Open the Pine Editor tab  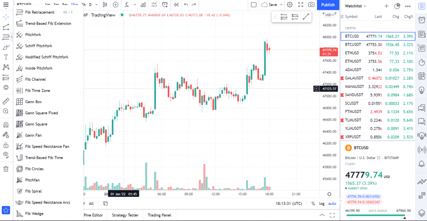(93, 215)
